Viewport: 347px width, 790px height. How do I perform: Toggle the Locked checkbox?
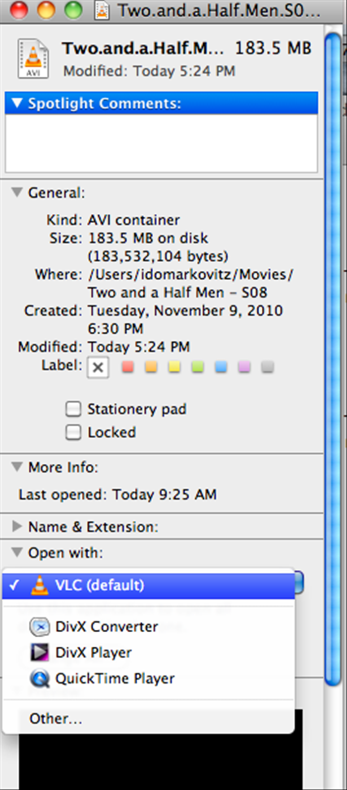click(73, 432)
